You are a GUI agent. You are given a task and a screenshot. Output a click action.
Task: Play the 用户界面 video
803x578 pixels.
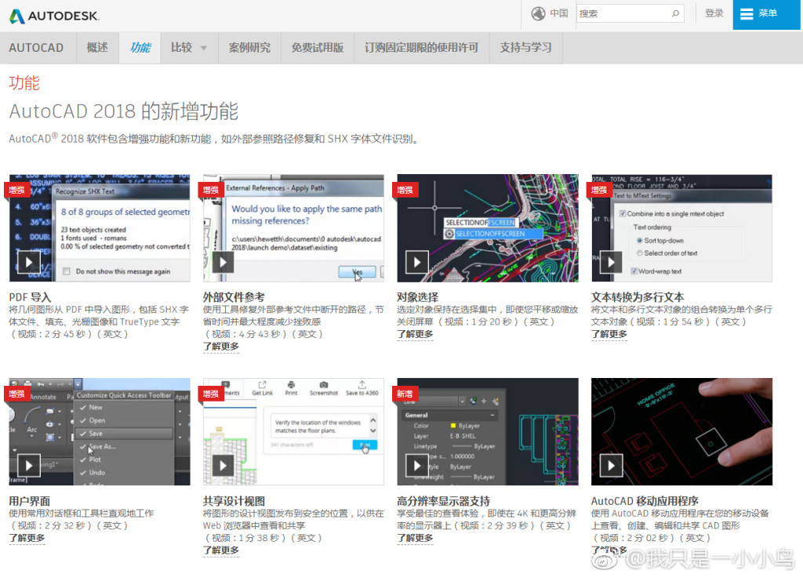click(x=29, y=465)
